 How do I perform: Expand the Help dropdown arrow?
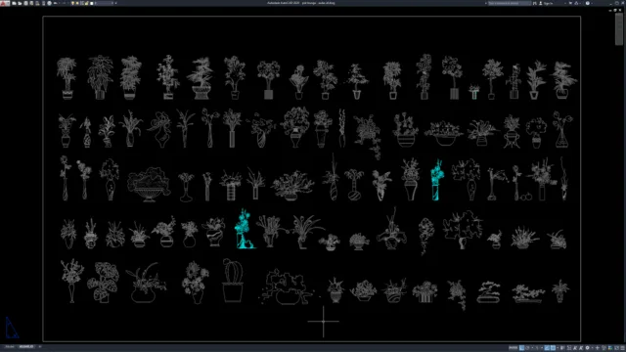point(592,3)
